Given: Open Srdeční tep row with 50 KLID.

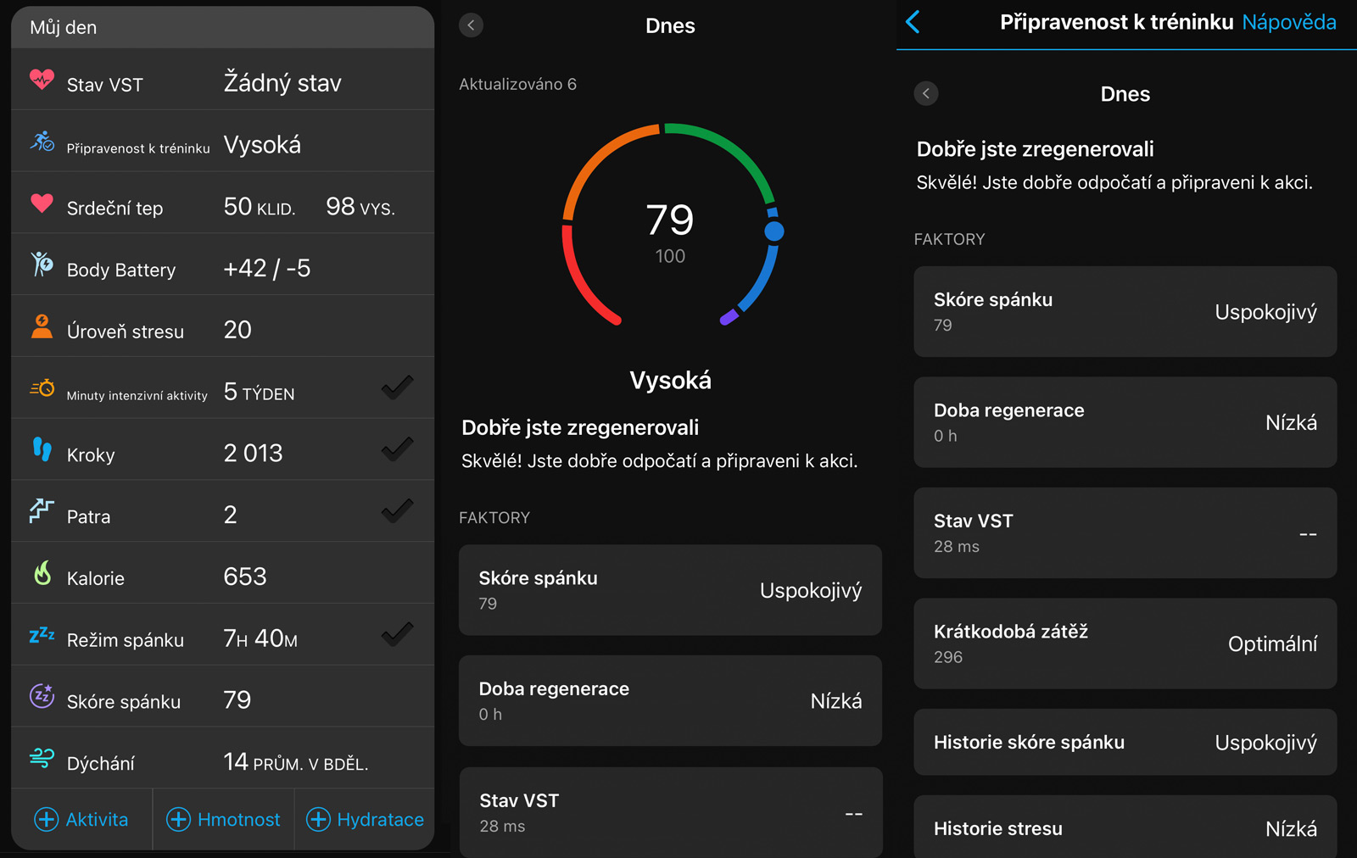Looking at the screenshot, I should [223, 203].
